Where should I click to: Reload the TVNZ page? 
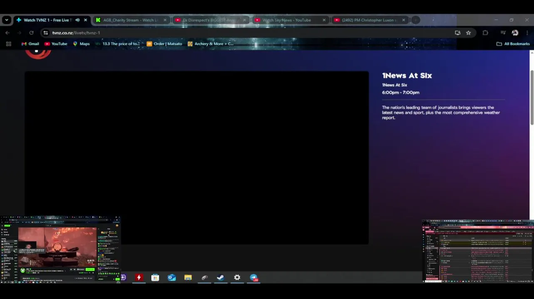[x=31, y=33]
